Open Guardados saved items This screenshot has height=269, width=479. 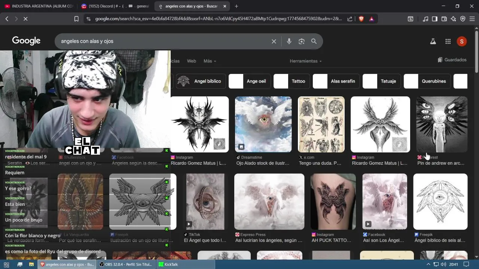[452, 60]
